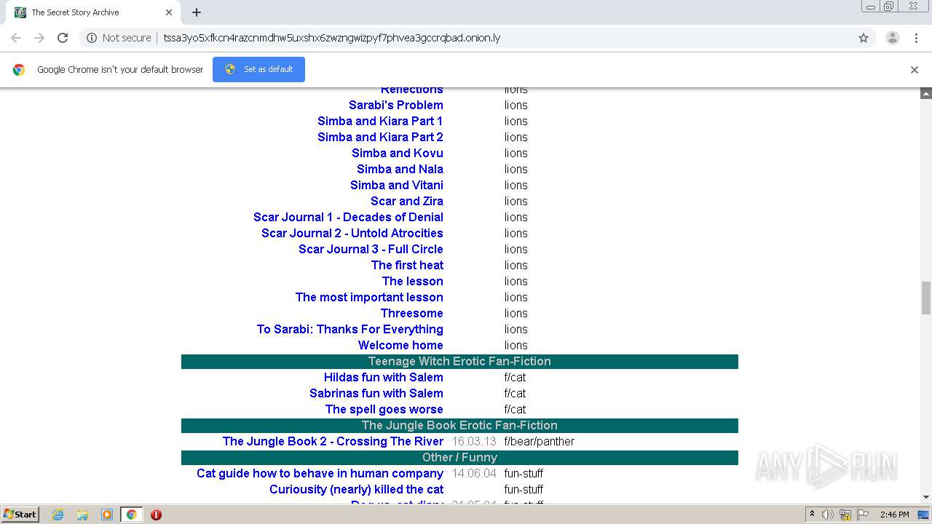The width and height of the screenshot is (932, 524).
Task: Open Action Center flag icon
Action: coord(861,515)
